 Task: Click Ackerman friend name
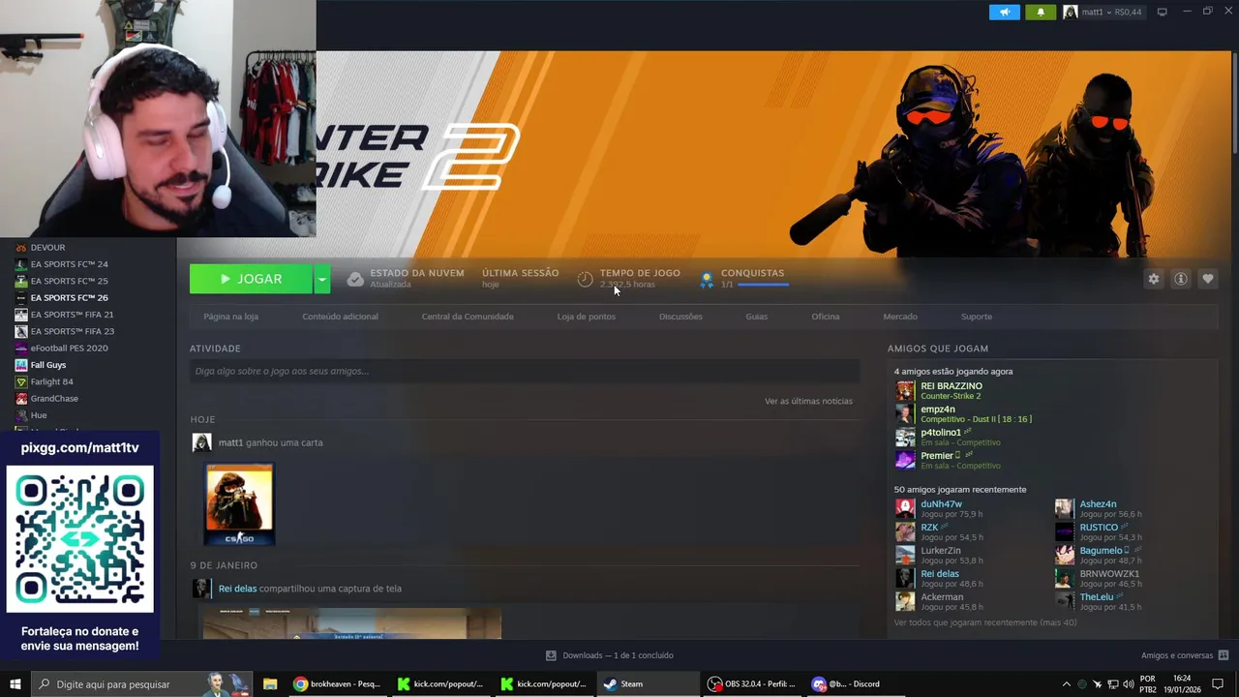[x=942, y=597]
